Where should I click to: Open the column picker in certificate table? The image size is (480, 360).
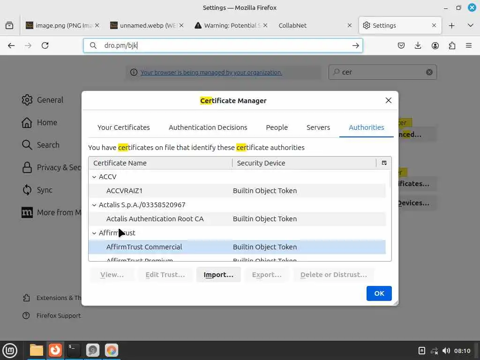pyautogui.click(x=384, y=163)
